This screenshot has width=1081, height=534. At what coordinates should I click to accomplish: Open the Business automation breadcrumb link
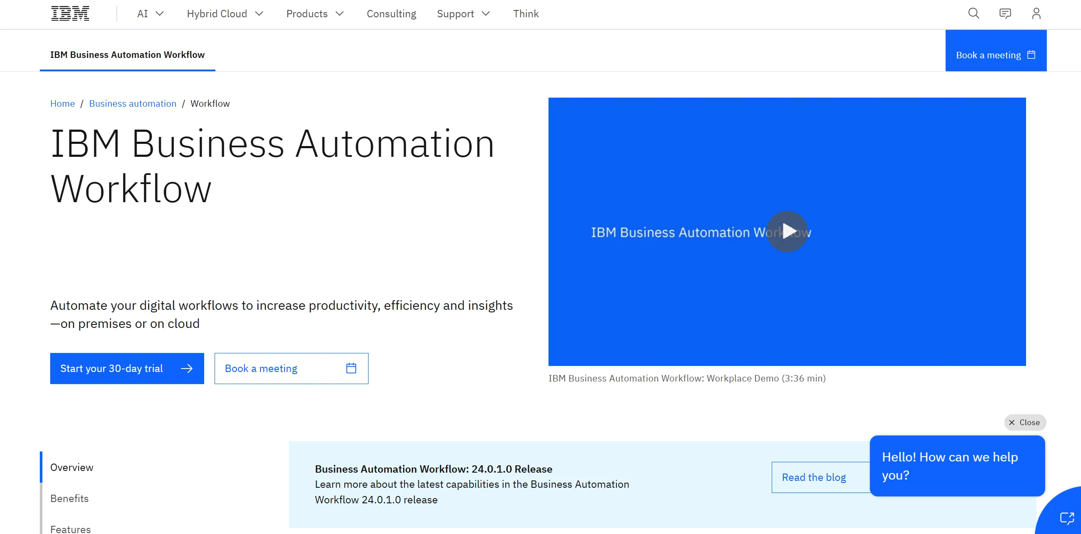point(132,103)
